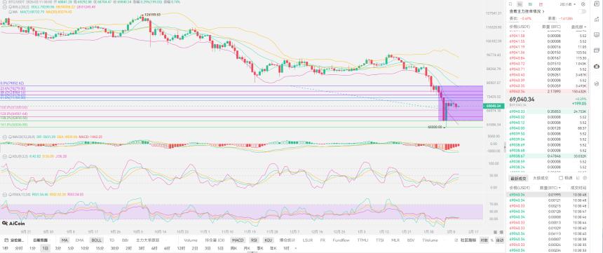This screenshot has width=603, height=253.
Task: Toggle the KDJ sub-indicator button
Action: pos(267,240)
